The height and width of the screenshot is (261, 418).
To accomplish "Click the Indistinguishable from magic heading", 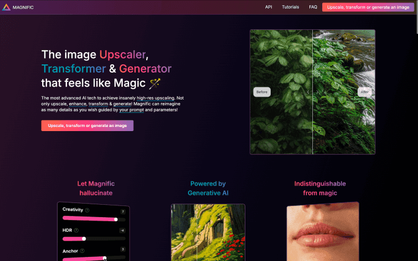I will click(320, 188).
